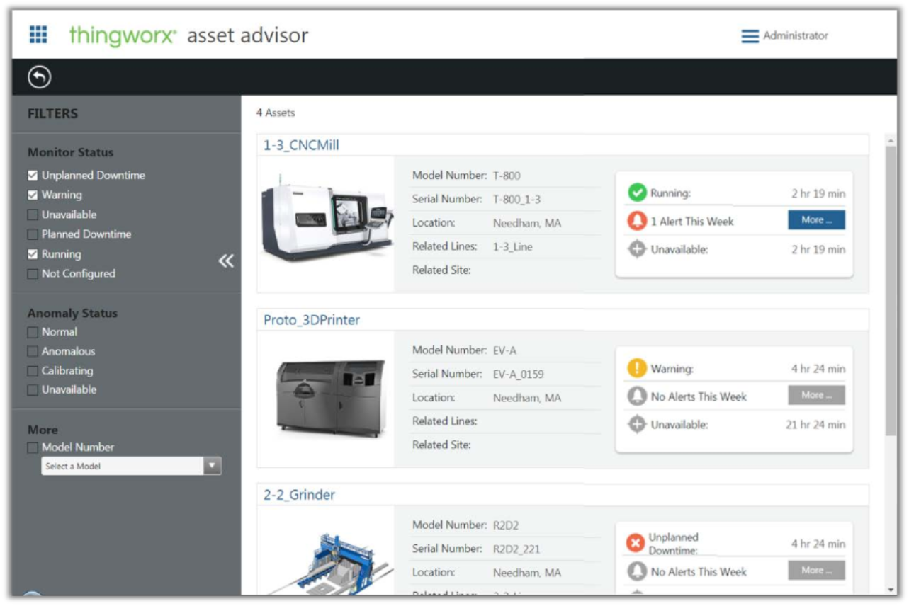The height and width of the screenshot is (606, 909).
Task: Click the vertical scrollbar thumb
Action: pyautogui.click(x=890, y=283)
